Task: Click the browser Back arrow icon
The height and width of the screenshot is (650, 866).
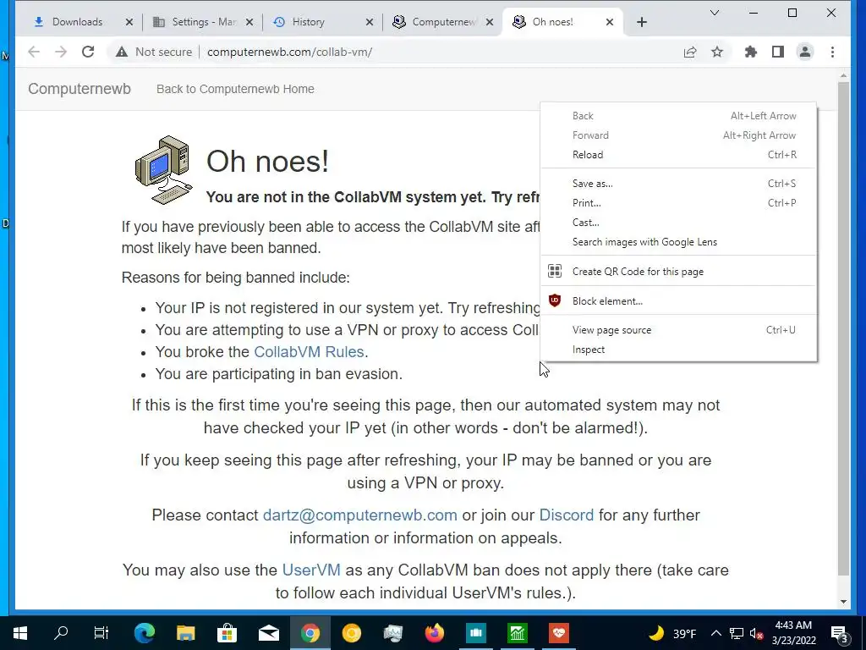Action: point(34,52)
